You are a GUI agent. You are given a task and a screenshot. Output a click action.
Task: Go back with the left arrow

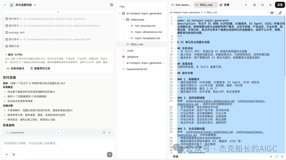tap(5, 5)
